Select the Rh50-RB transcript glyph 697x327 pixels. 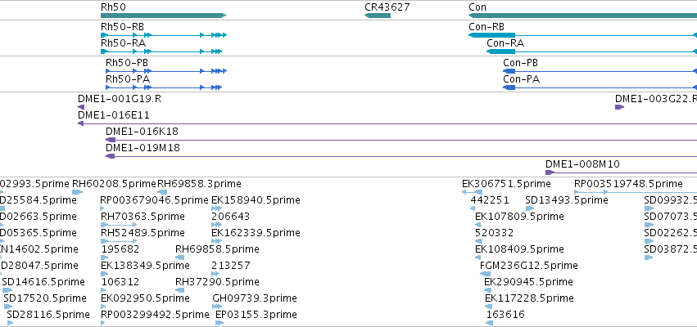[164, 35]
